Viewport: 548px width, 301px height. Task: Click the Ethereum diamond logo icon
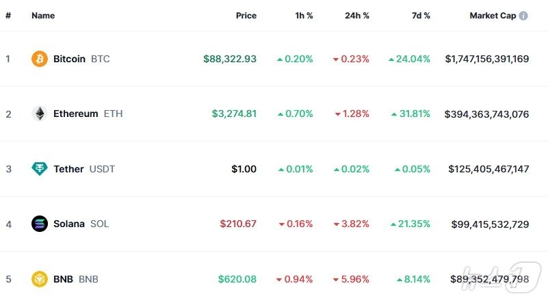tap(40, 114)
